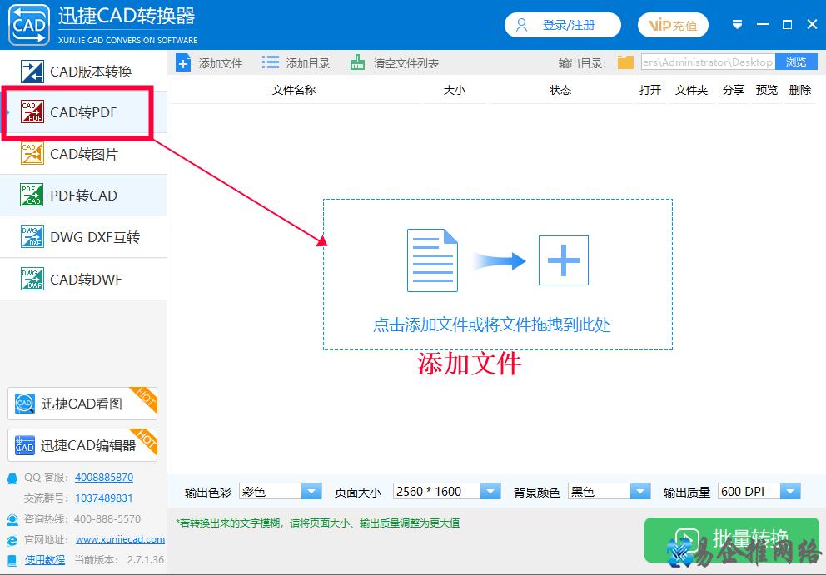Launch 迅捷CAD编辑器 from the sidebar
This screenshot has height=575, width=826.
coord(80,445)
